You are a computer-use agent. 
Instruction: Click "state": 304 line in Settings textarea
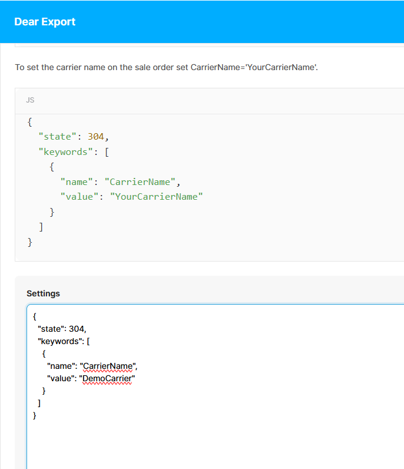coord(62,329)
